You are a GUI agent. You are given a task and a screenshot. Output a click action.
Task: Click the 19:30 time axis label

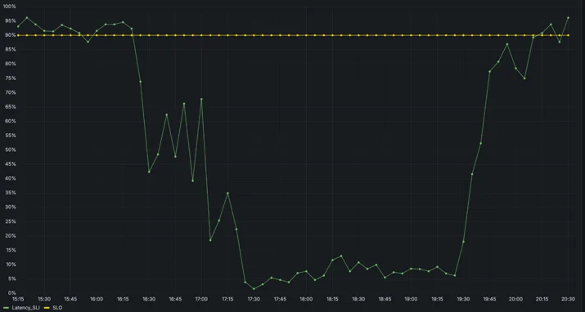point(463,299)
